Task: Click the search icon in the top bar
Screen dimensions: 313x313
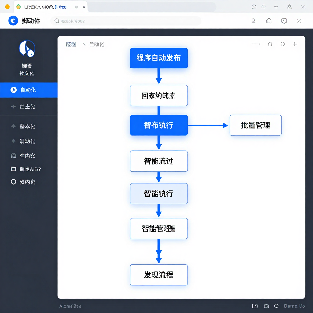Action: pos(56,21)
